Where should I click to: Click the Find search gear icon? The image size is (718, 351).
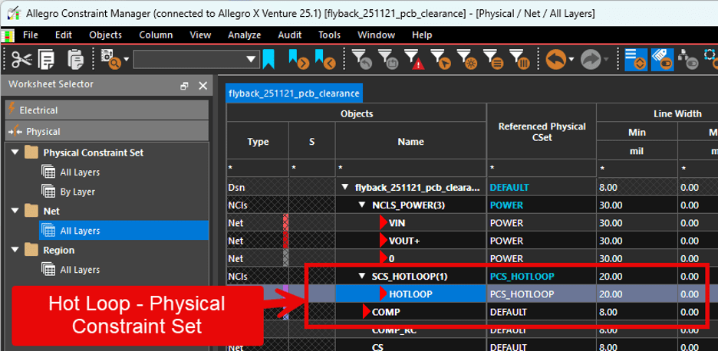110,59
